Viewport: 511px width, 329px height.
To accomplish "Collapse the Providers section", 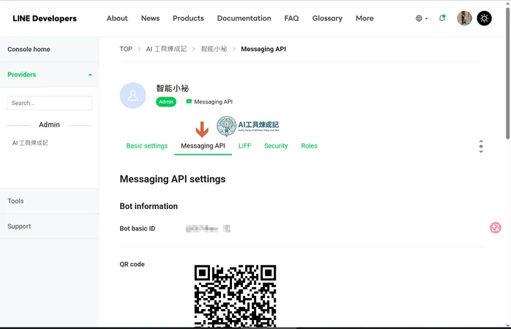I will click(50, 74).
